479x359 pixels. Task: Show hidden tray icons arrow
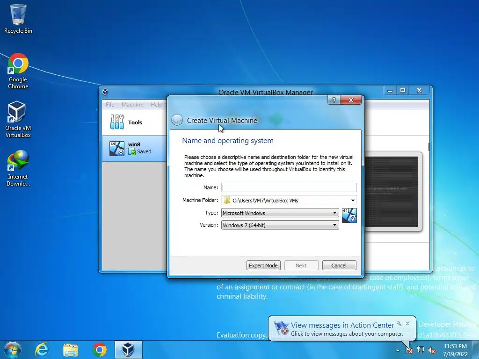pyautogui.click(x=398, y=350)
